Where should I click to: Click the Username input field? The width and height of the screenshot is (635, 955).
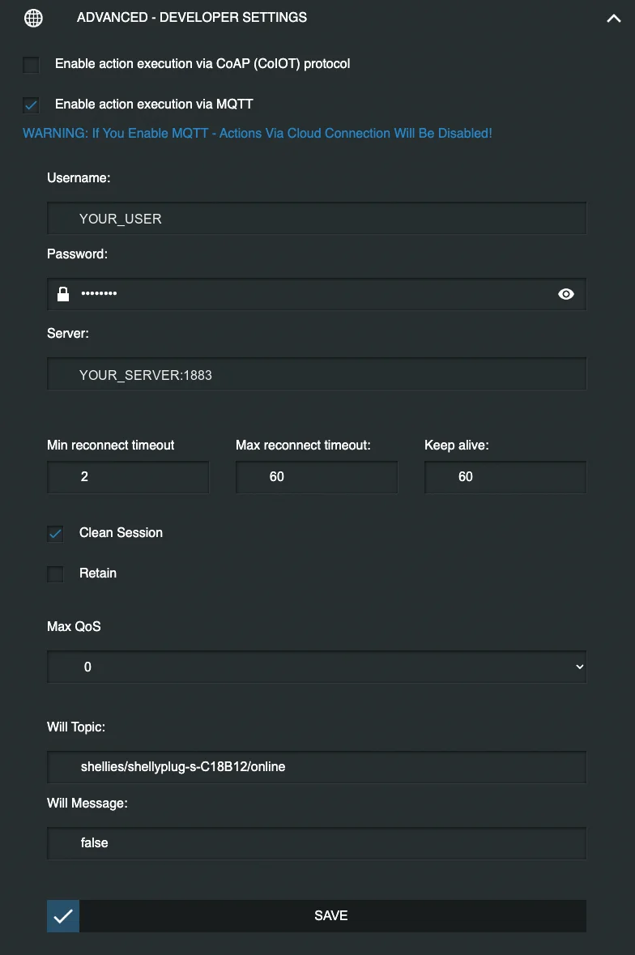(x=317, y=219)
